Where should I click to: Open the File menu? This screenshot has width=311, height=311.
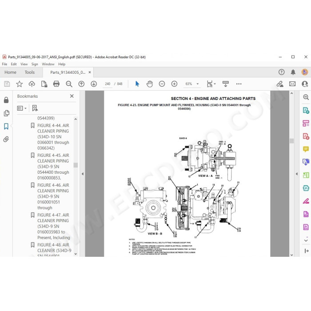[x=4, y=64]
